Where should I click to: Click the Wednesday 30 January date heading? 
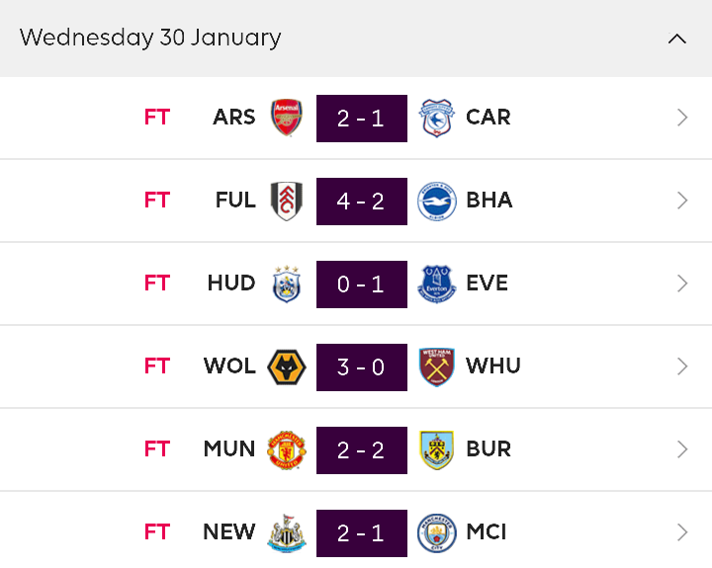pyautogui.click(x=150, y=38)
